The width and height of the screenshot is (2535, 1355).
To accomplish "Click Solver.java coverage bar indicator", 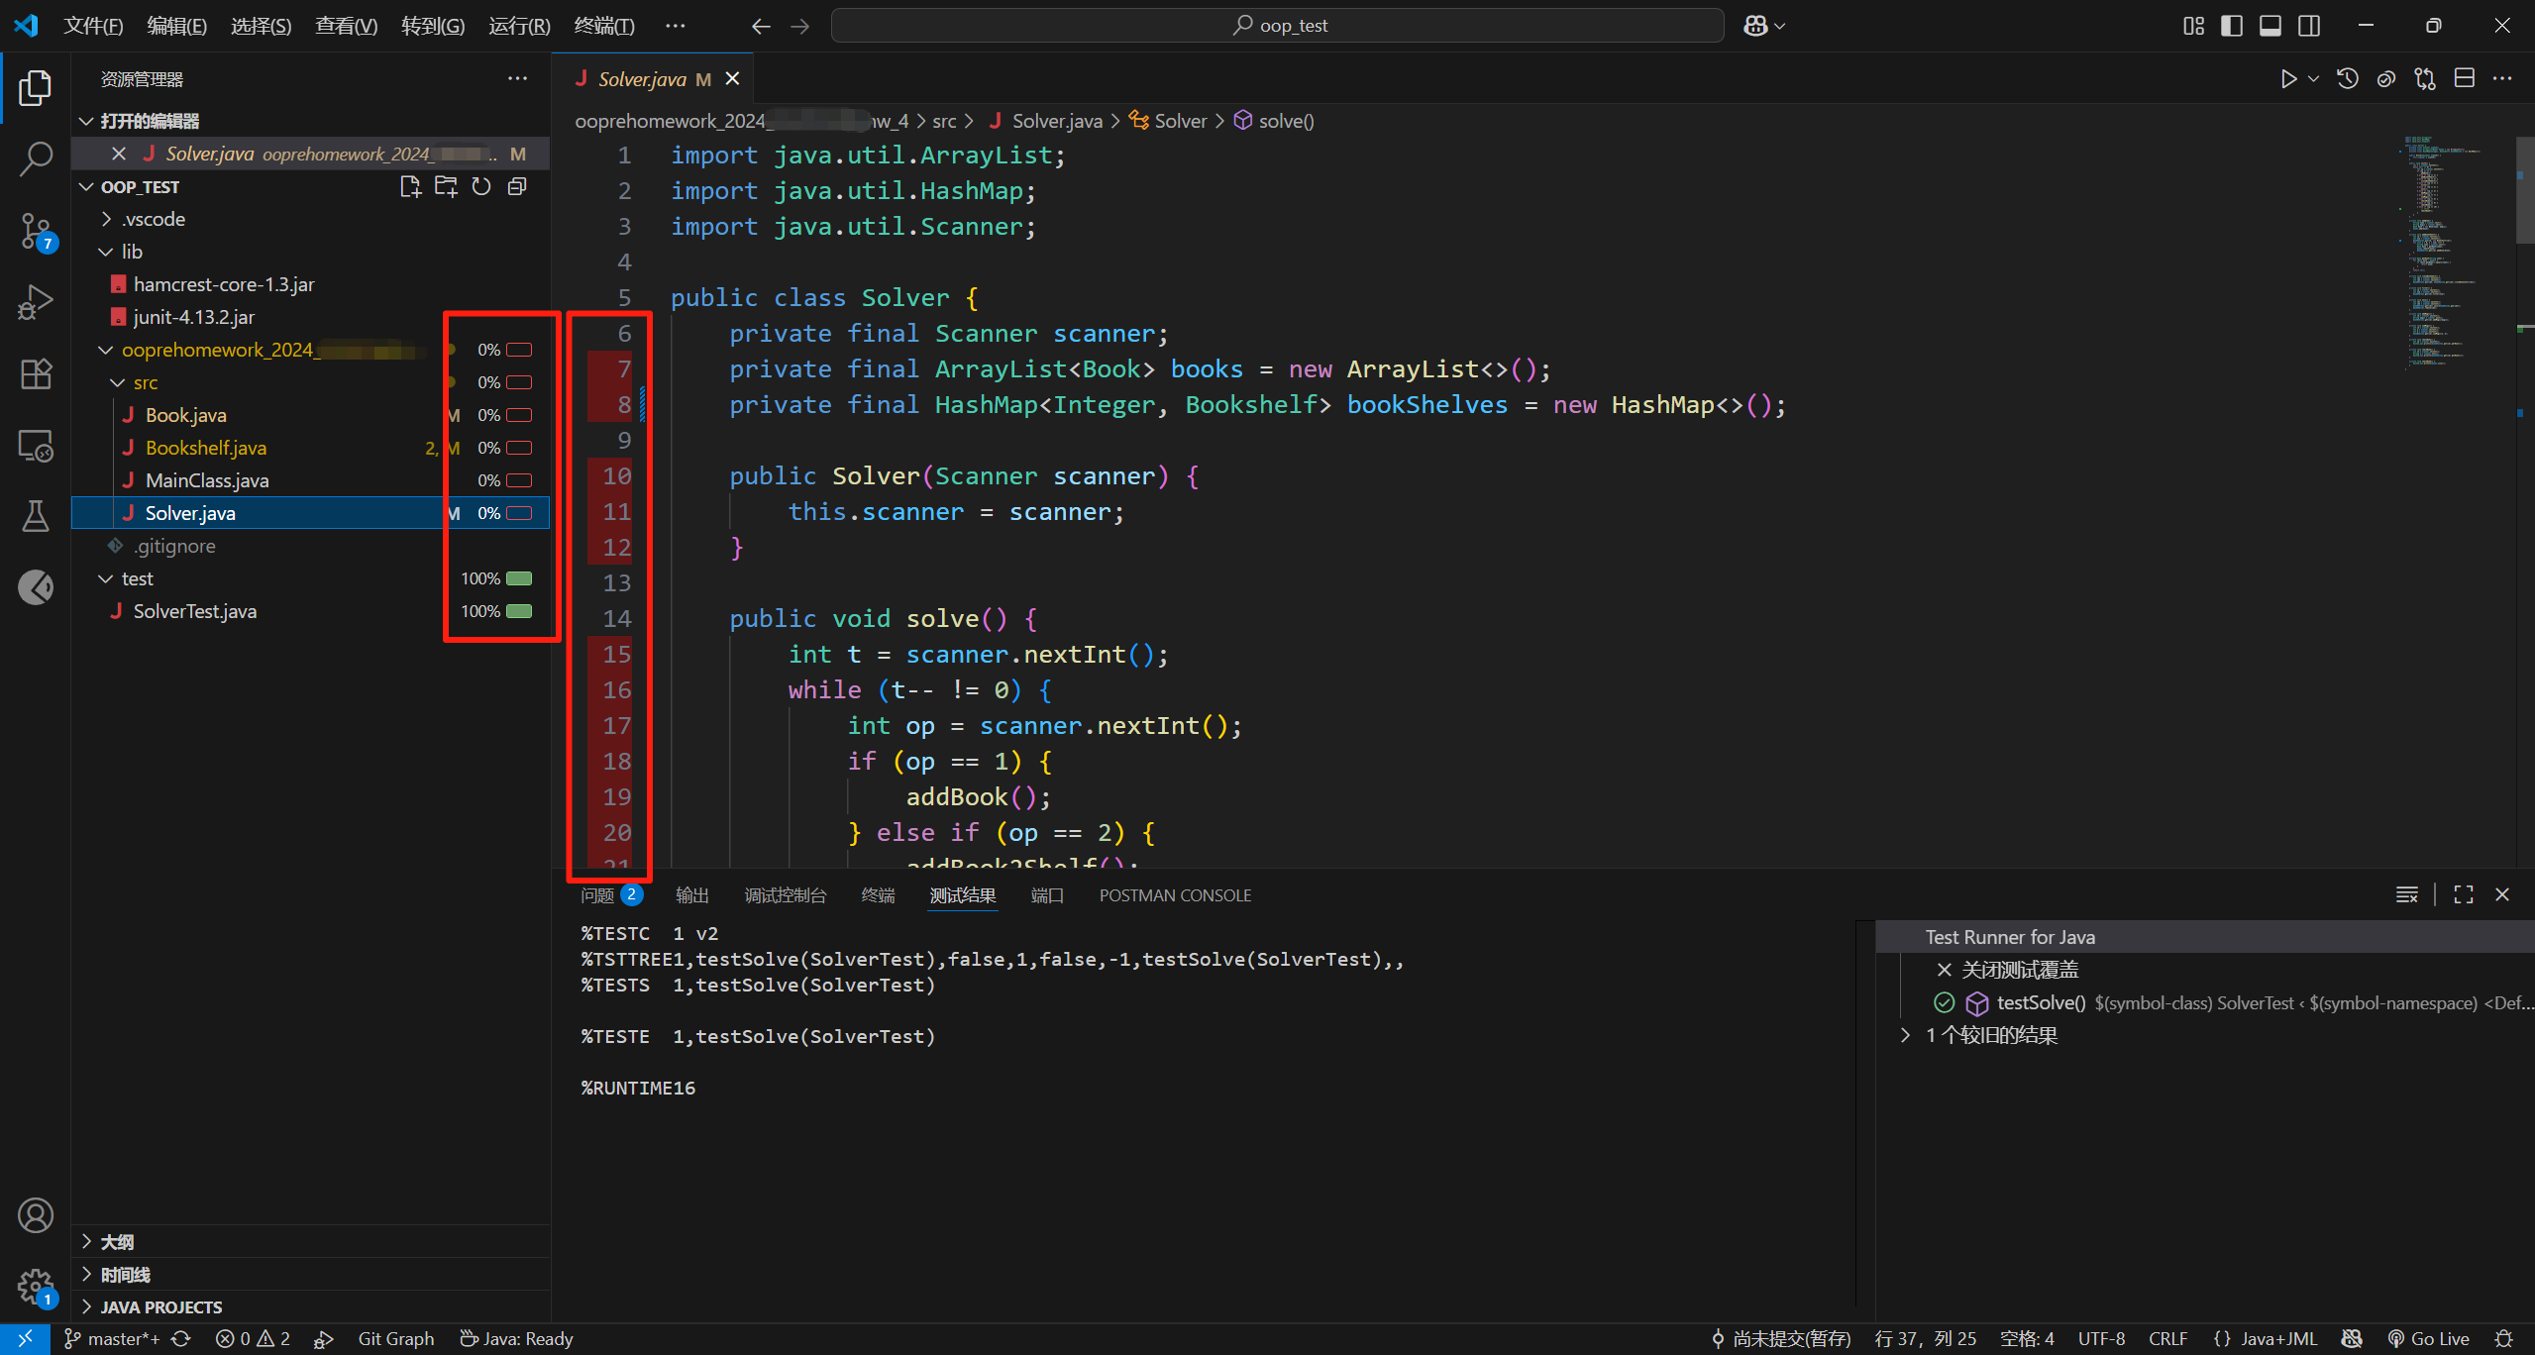I will [x=519, y=513].
